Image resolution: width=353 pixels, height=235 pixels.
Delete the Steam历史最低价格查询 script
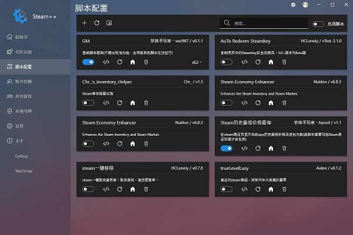pyautogui.click(x=284, y=149)
